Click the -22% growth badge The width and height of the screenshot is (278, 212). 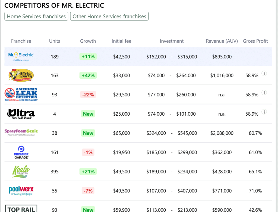point(88,94)
